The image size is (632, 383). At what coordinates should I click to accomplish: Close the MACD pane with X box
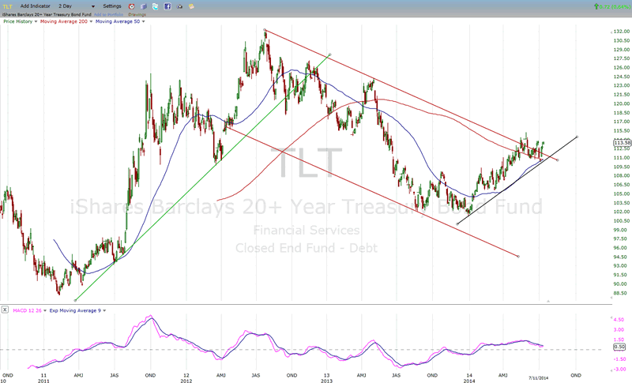5,310
